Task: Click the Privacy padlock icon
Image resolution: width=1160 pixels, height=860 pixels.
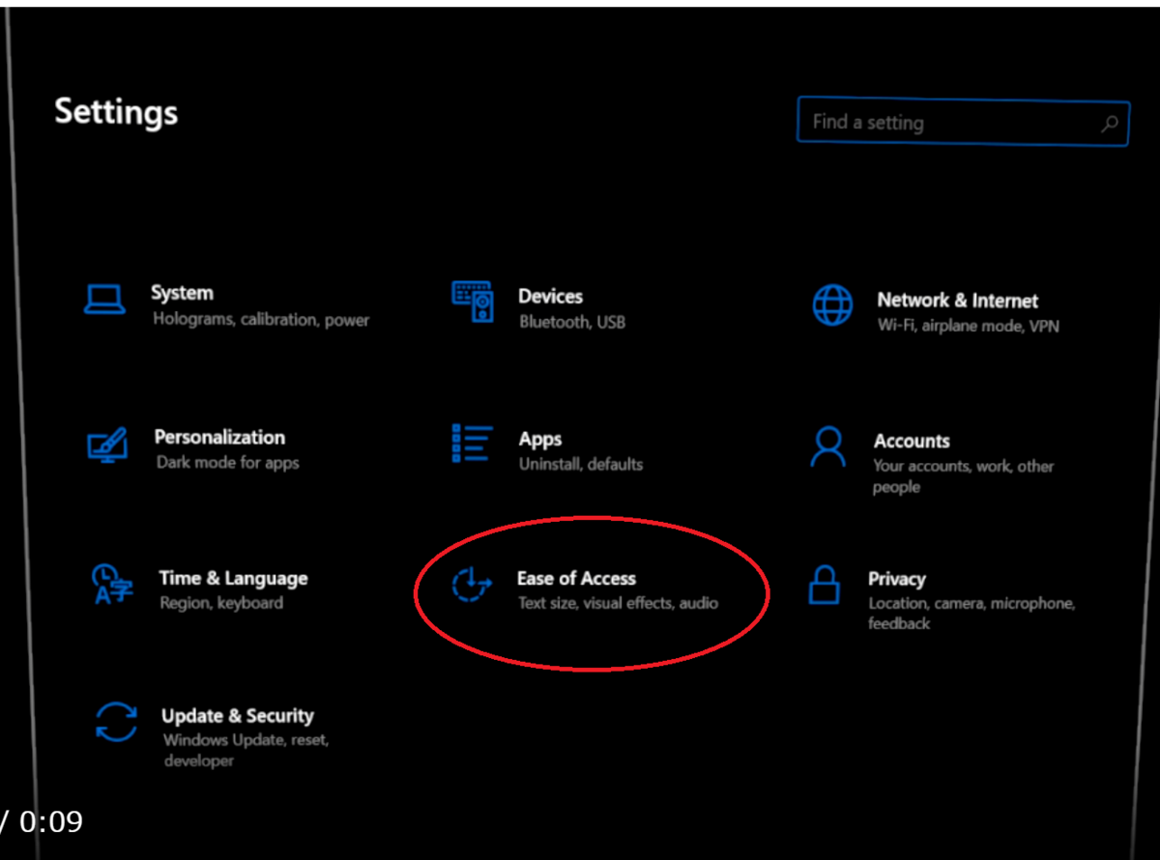Action: click(824, 586)
